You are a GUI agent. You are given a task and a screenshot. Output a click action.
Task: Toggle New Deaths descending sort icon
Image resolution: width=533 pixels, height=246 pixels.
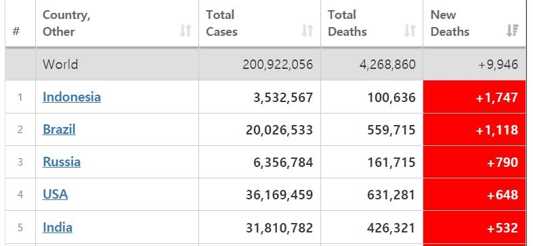pos(513,30)
